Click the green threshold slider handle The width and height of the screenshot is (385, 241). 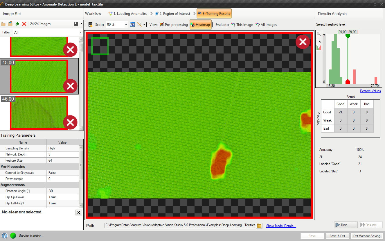(x=348, y=36)
